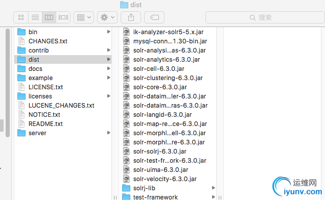Click first column resize handle

click(115, 197)
